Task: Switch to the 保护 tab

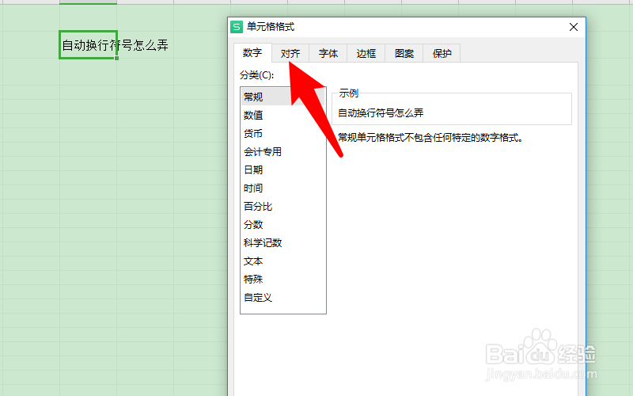Action: point(442,53)
